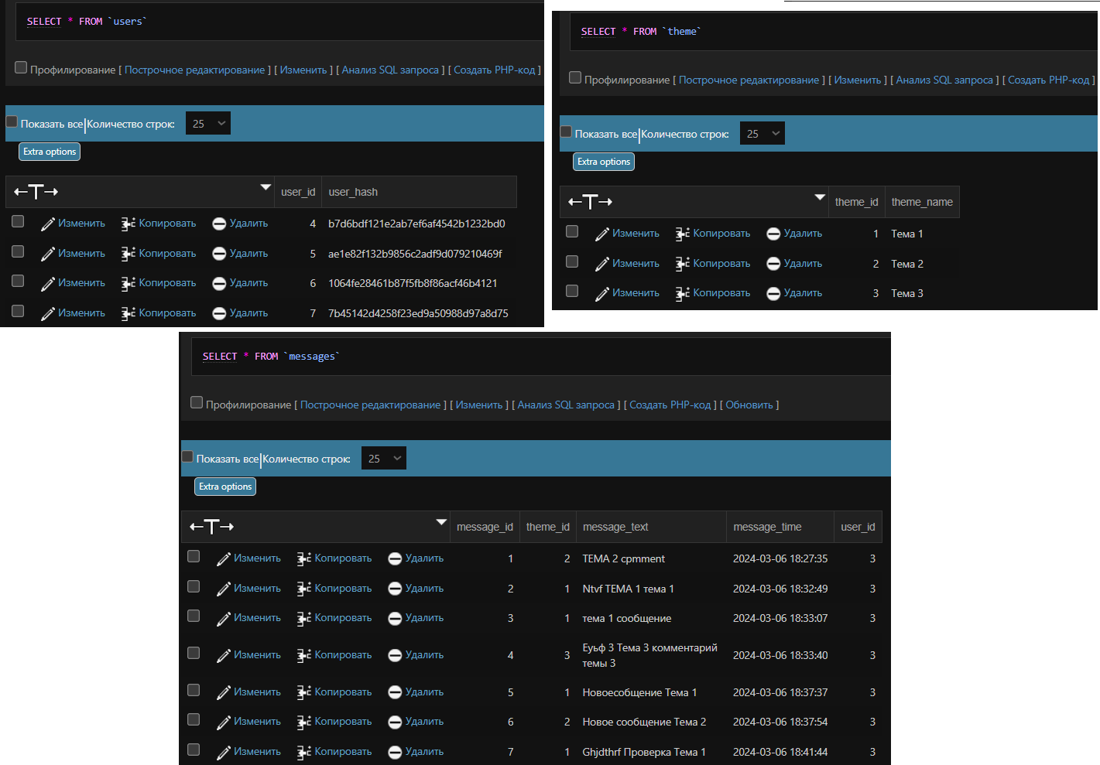Expand the options triangle in users table header
Image resolution: width=1100 pixels, height=765 pixels.
point(266,187)
